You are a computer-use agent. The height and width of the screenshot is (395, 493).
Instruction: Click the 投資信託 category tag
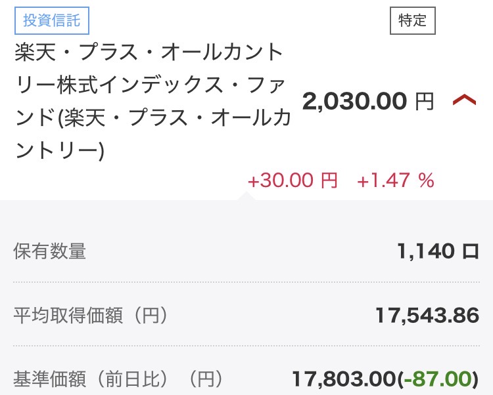51,21
